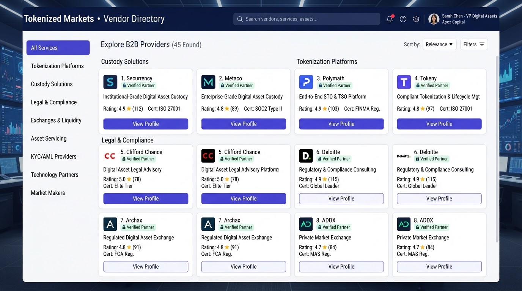View Profile for Metaco
The image size is (522, 291).
coord(244,124)
